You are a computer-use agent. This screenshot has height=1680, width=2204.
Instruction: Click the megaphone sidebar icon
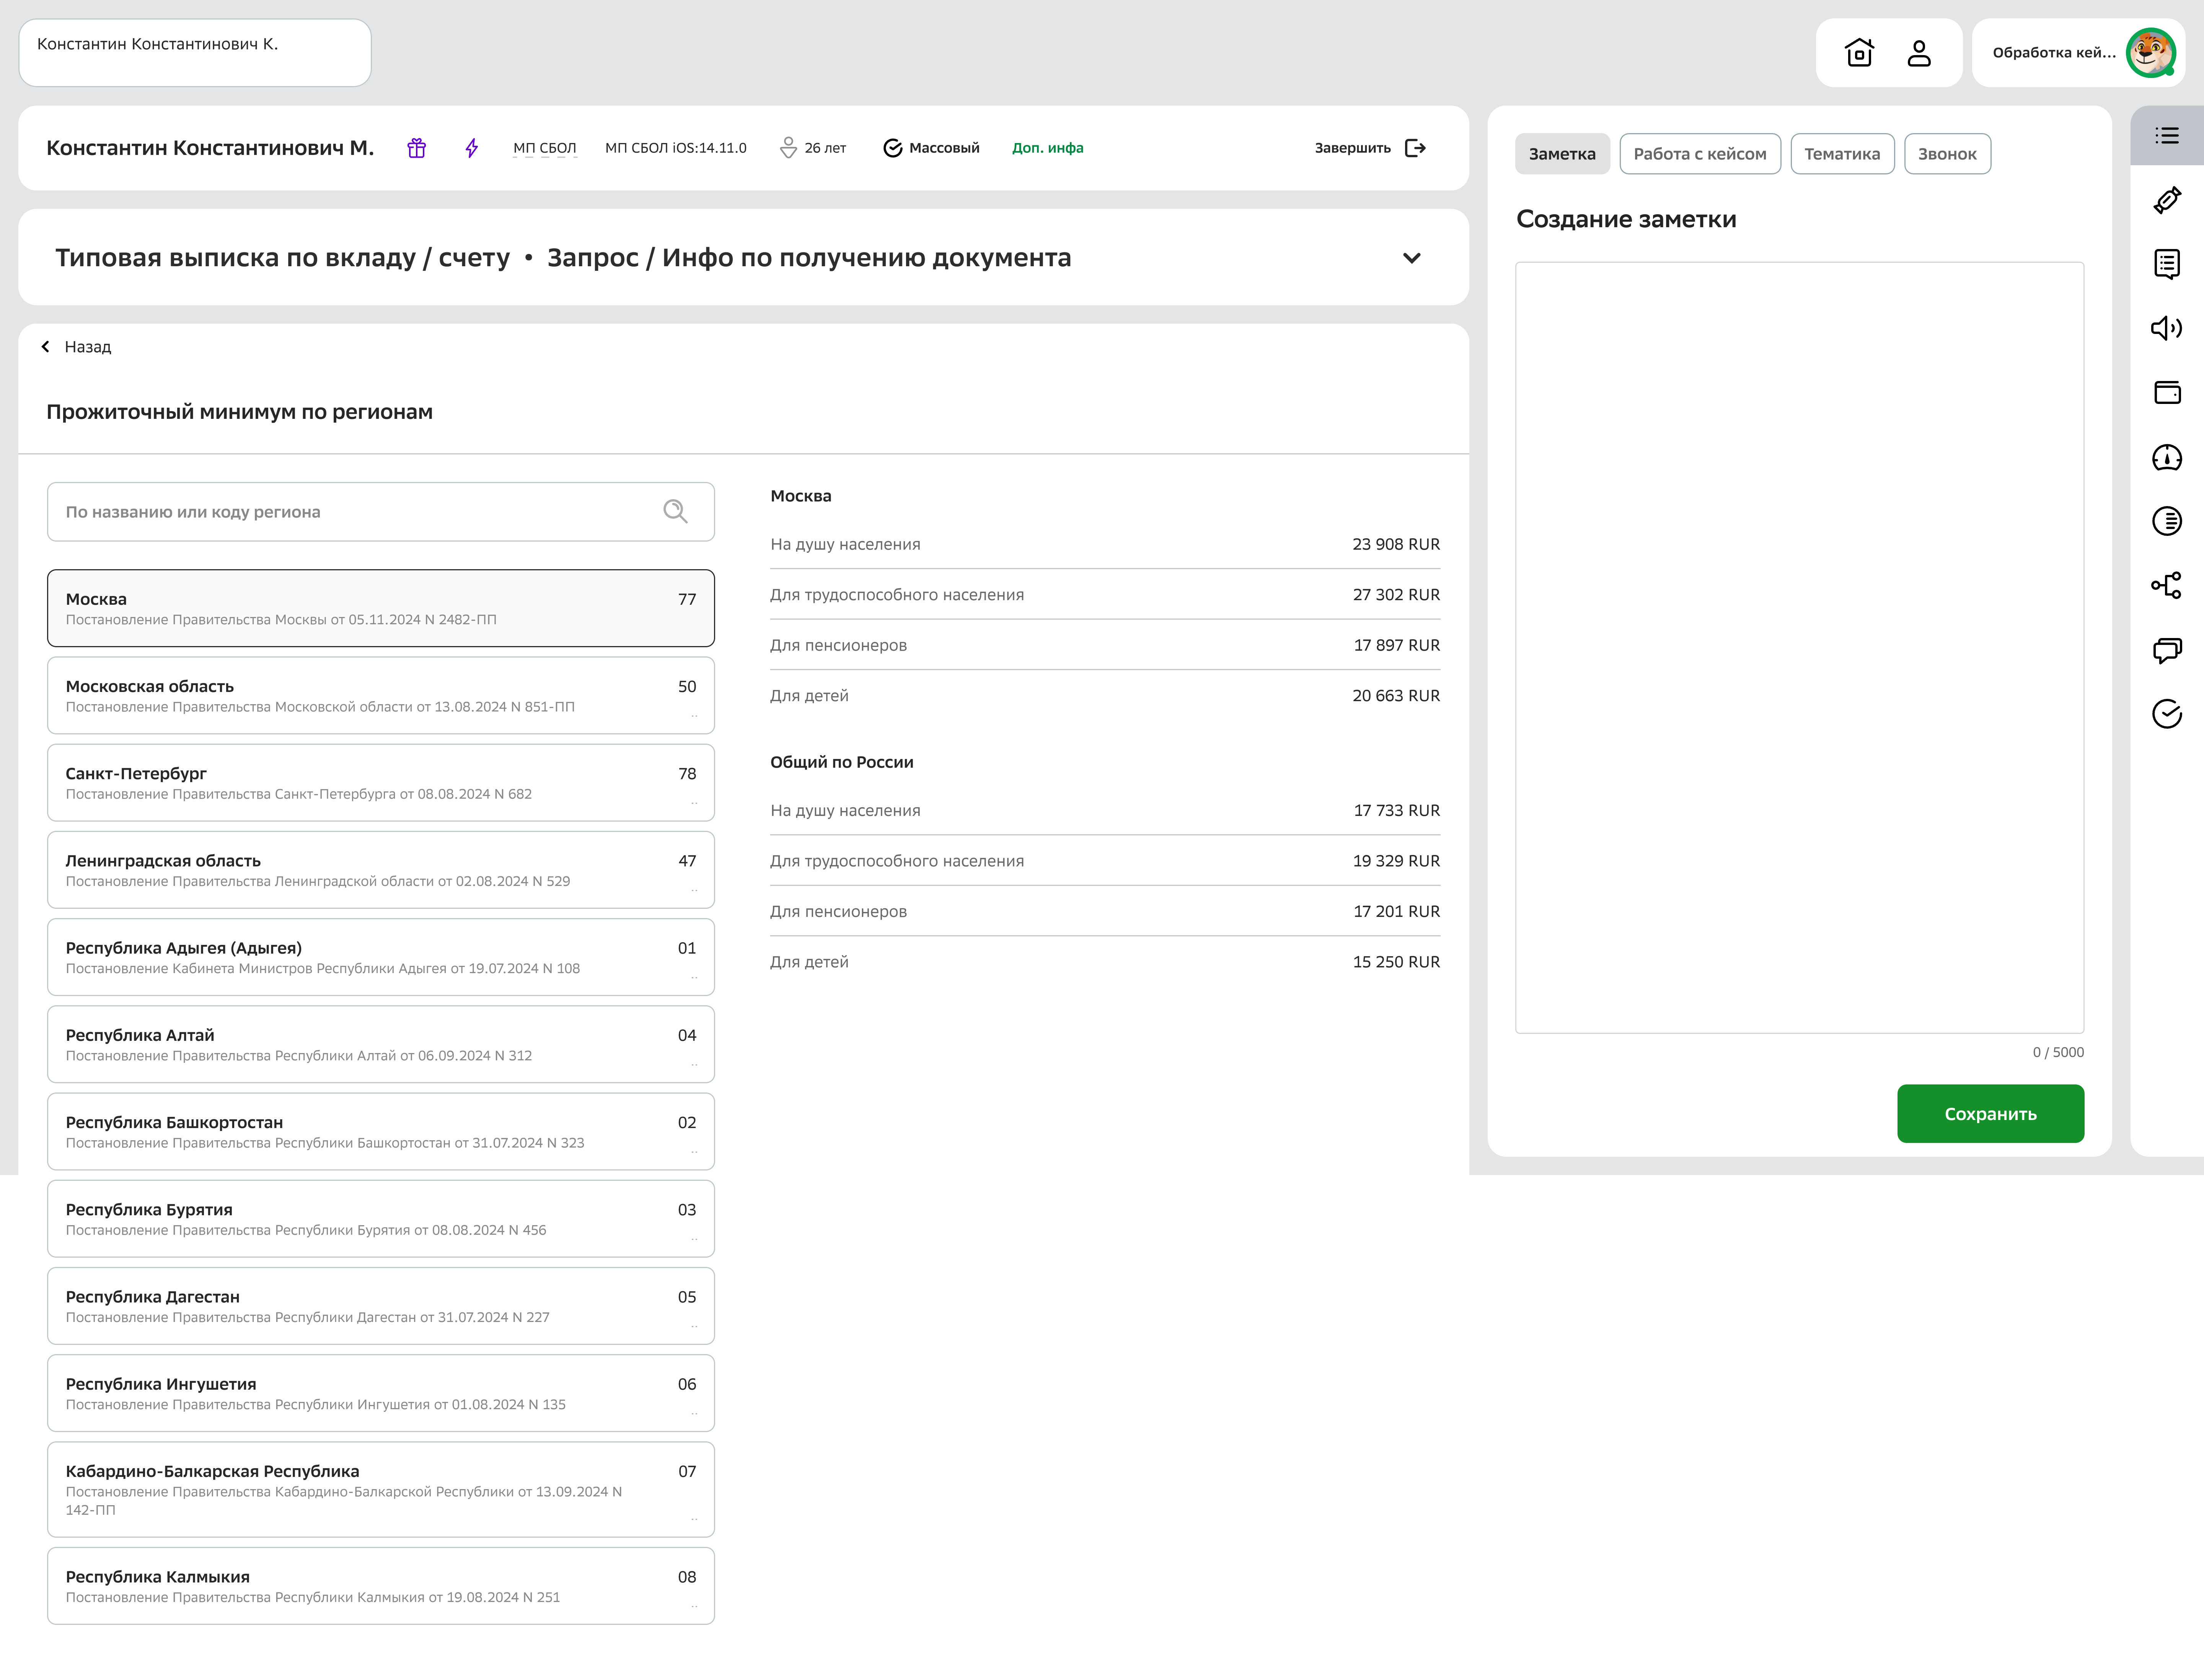tap(2166, 328)
